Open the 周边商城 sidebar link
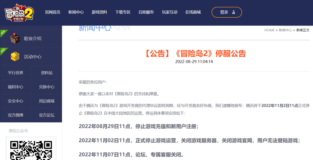313x160 pixels. 46,101
